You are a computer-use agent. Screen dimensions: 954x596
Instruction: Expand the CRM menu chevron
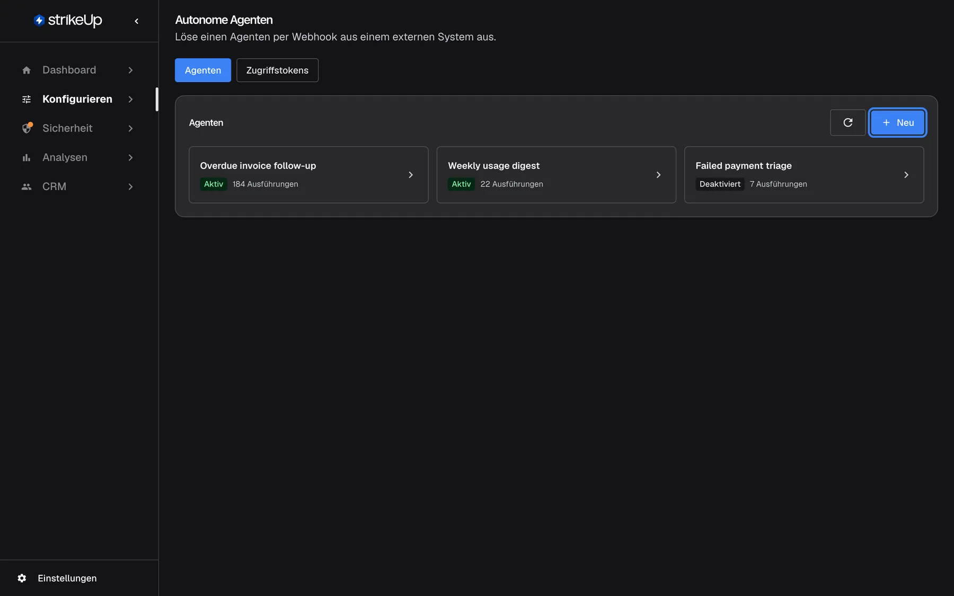point(130,186)
